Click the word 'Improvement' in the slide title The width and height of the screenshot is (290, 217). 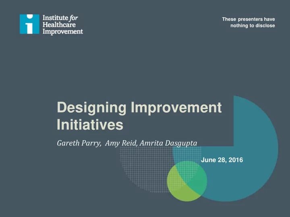coord(176,108)
